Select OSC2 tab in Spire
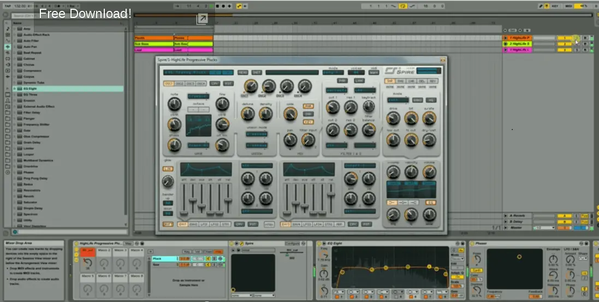 pyautogui.click(x=179, y=84)
